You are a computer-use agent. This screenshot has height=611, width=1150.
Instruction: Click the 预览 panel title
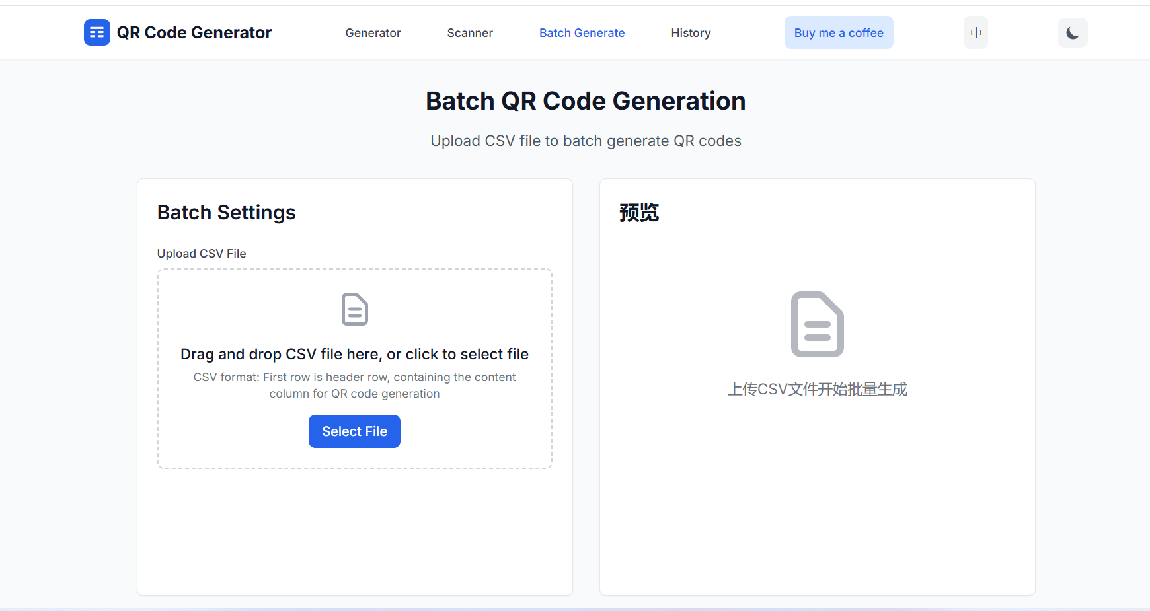pyautogui.click(x=638, y=213)
